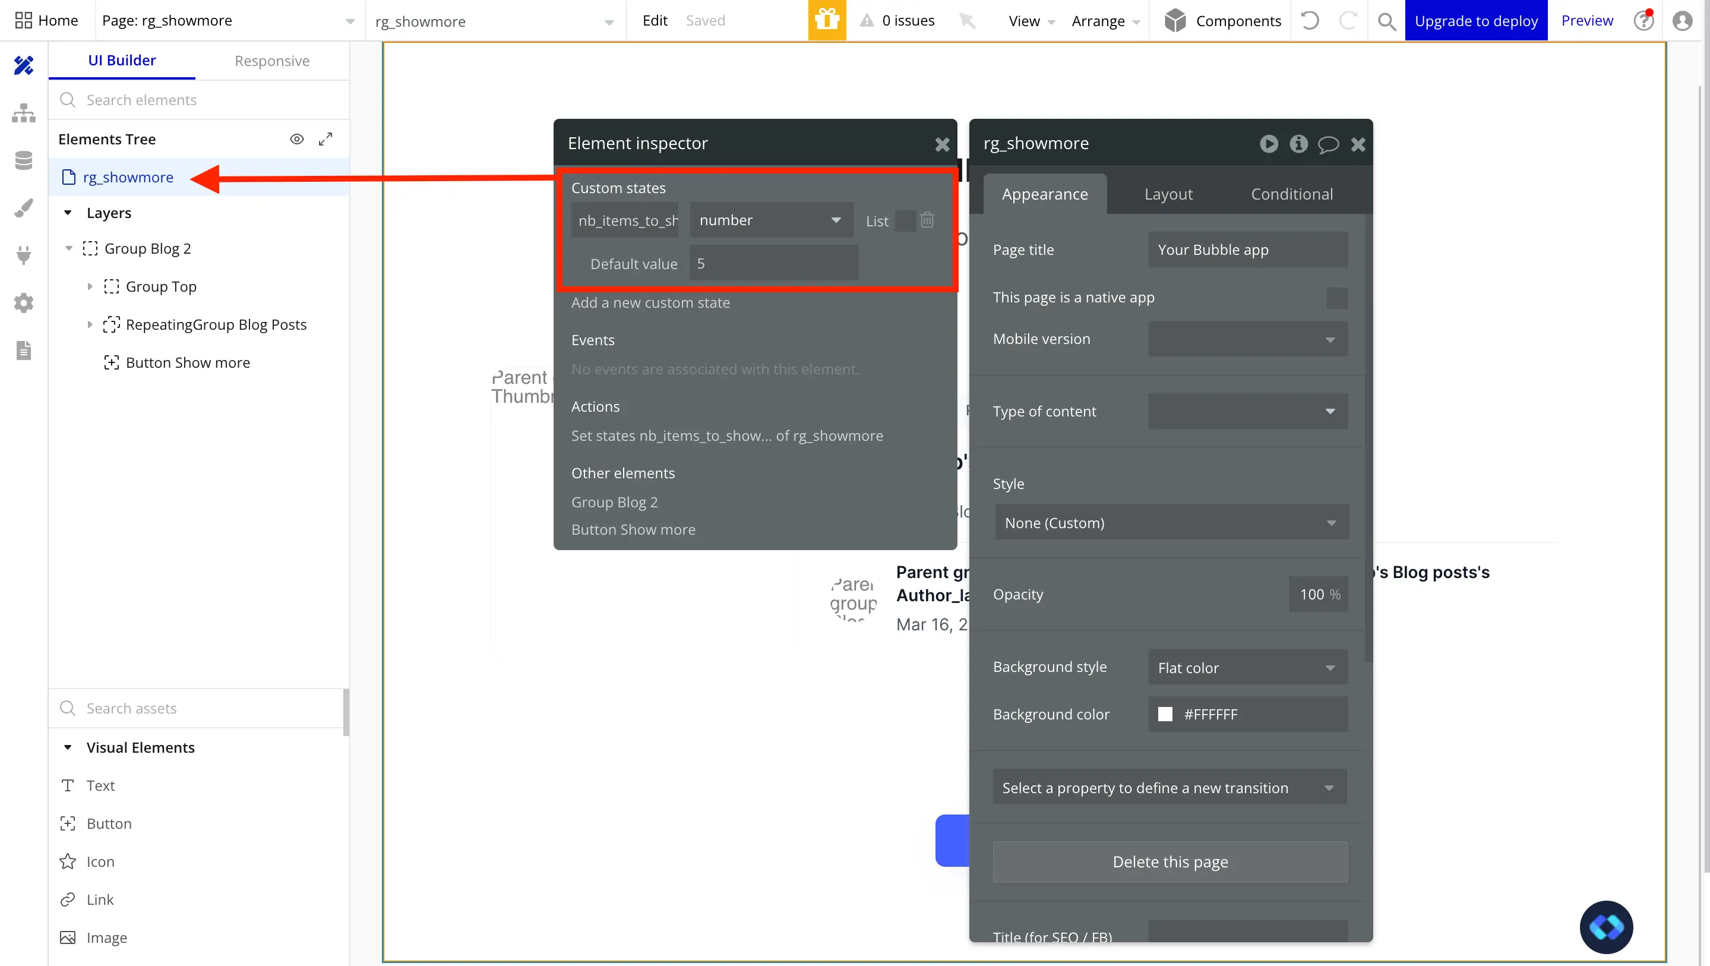The width and height of the screenshot is (1710, 966).
Task: Open the View menu
Action: (1031, 21)
